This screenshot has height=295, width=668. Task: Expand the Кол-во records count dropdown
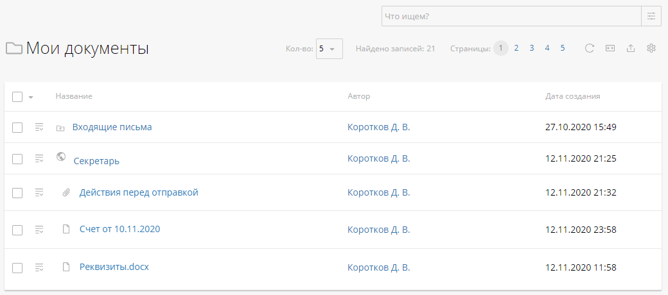click(329, 49)
